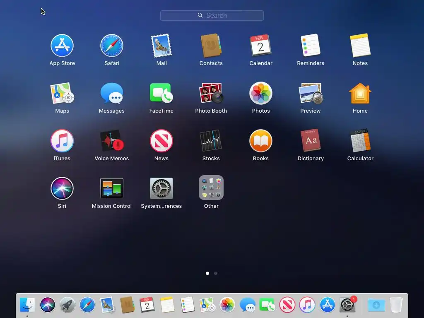Launch the Calculator app
Image resolution: width=424 pixels, height=318 pixels.
[360, 141]
